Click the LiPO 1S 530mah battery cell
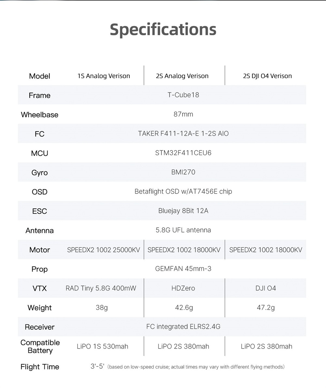This screenshot has height=388, width=326. [102, 346]
